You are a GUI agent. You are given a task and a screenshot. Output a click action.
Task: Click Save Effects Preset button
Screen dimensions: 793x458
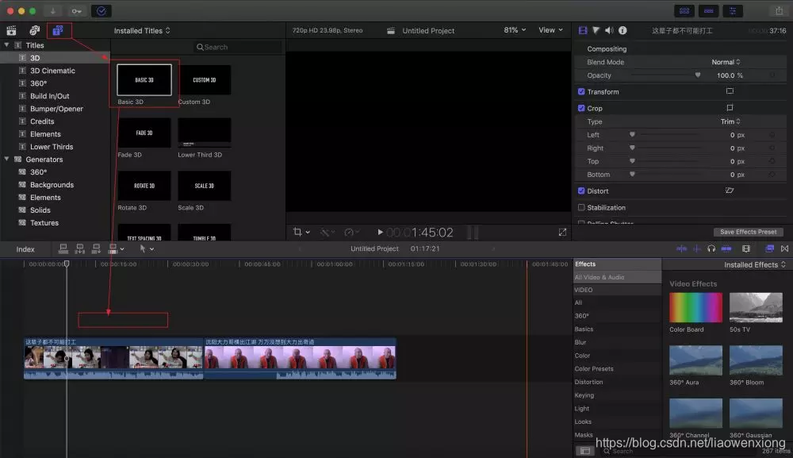(x=748, y=232)
